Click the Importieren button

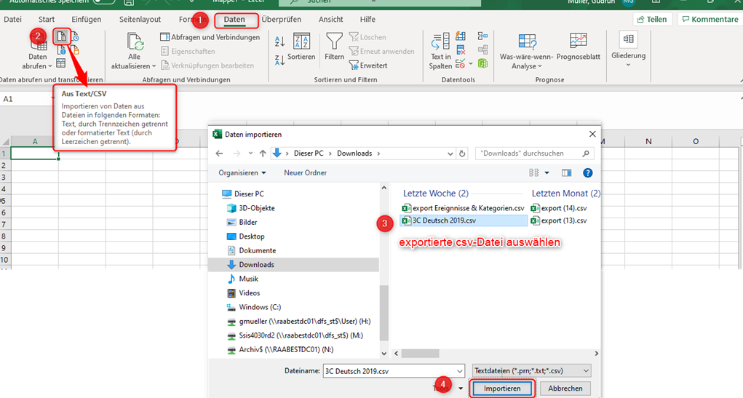tap(502, 389)
